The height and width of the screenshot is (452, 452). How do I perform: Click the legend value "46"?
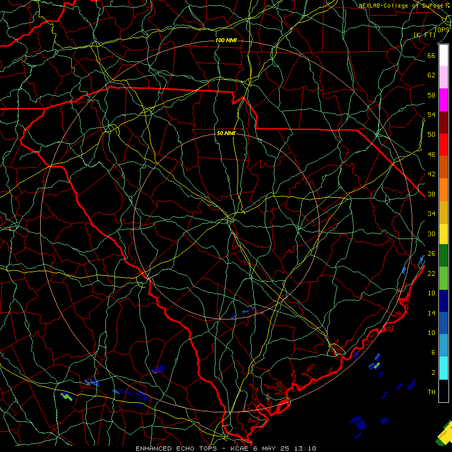coord(431,155)
